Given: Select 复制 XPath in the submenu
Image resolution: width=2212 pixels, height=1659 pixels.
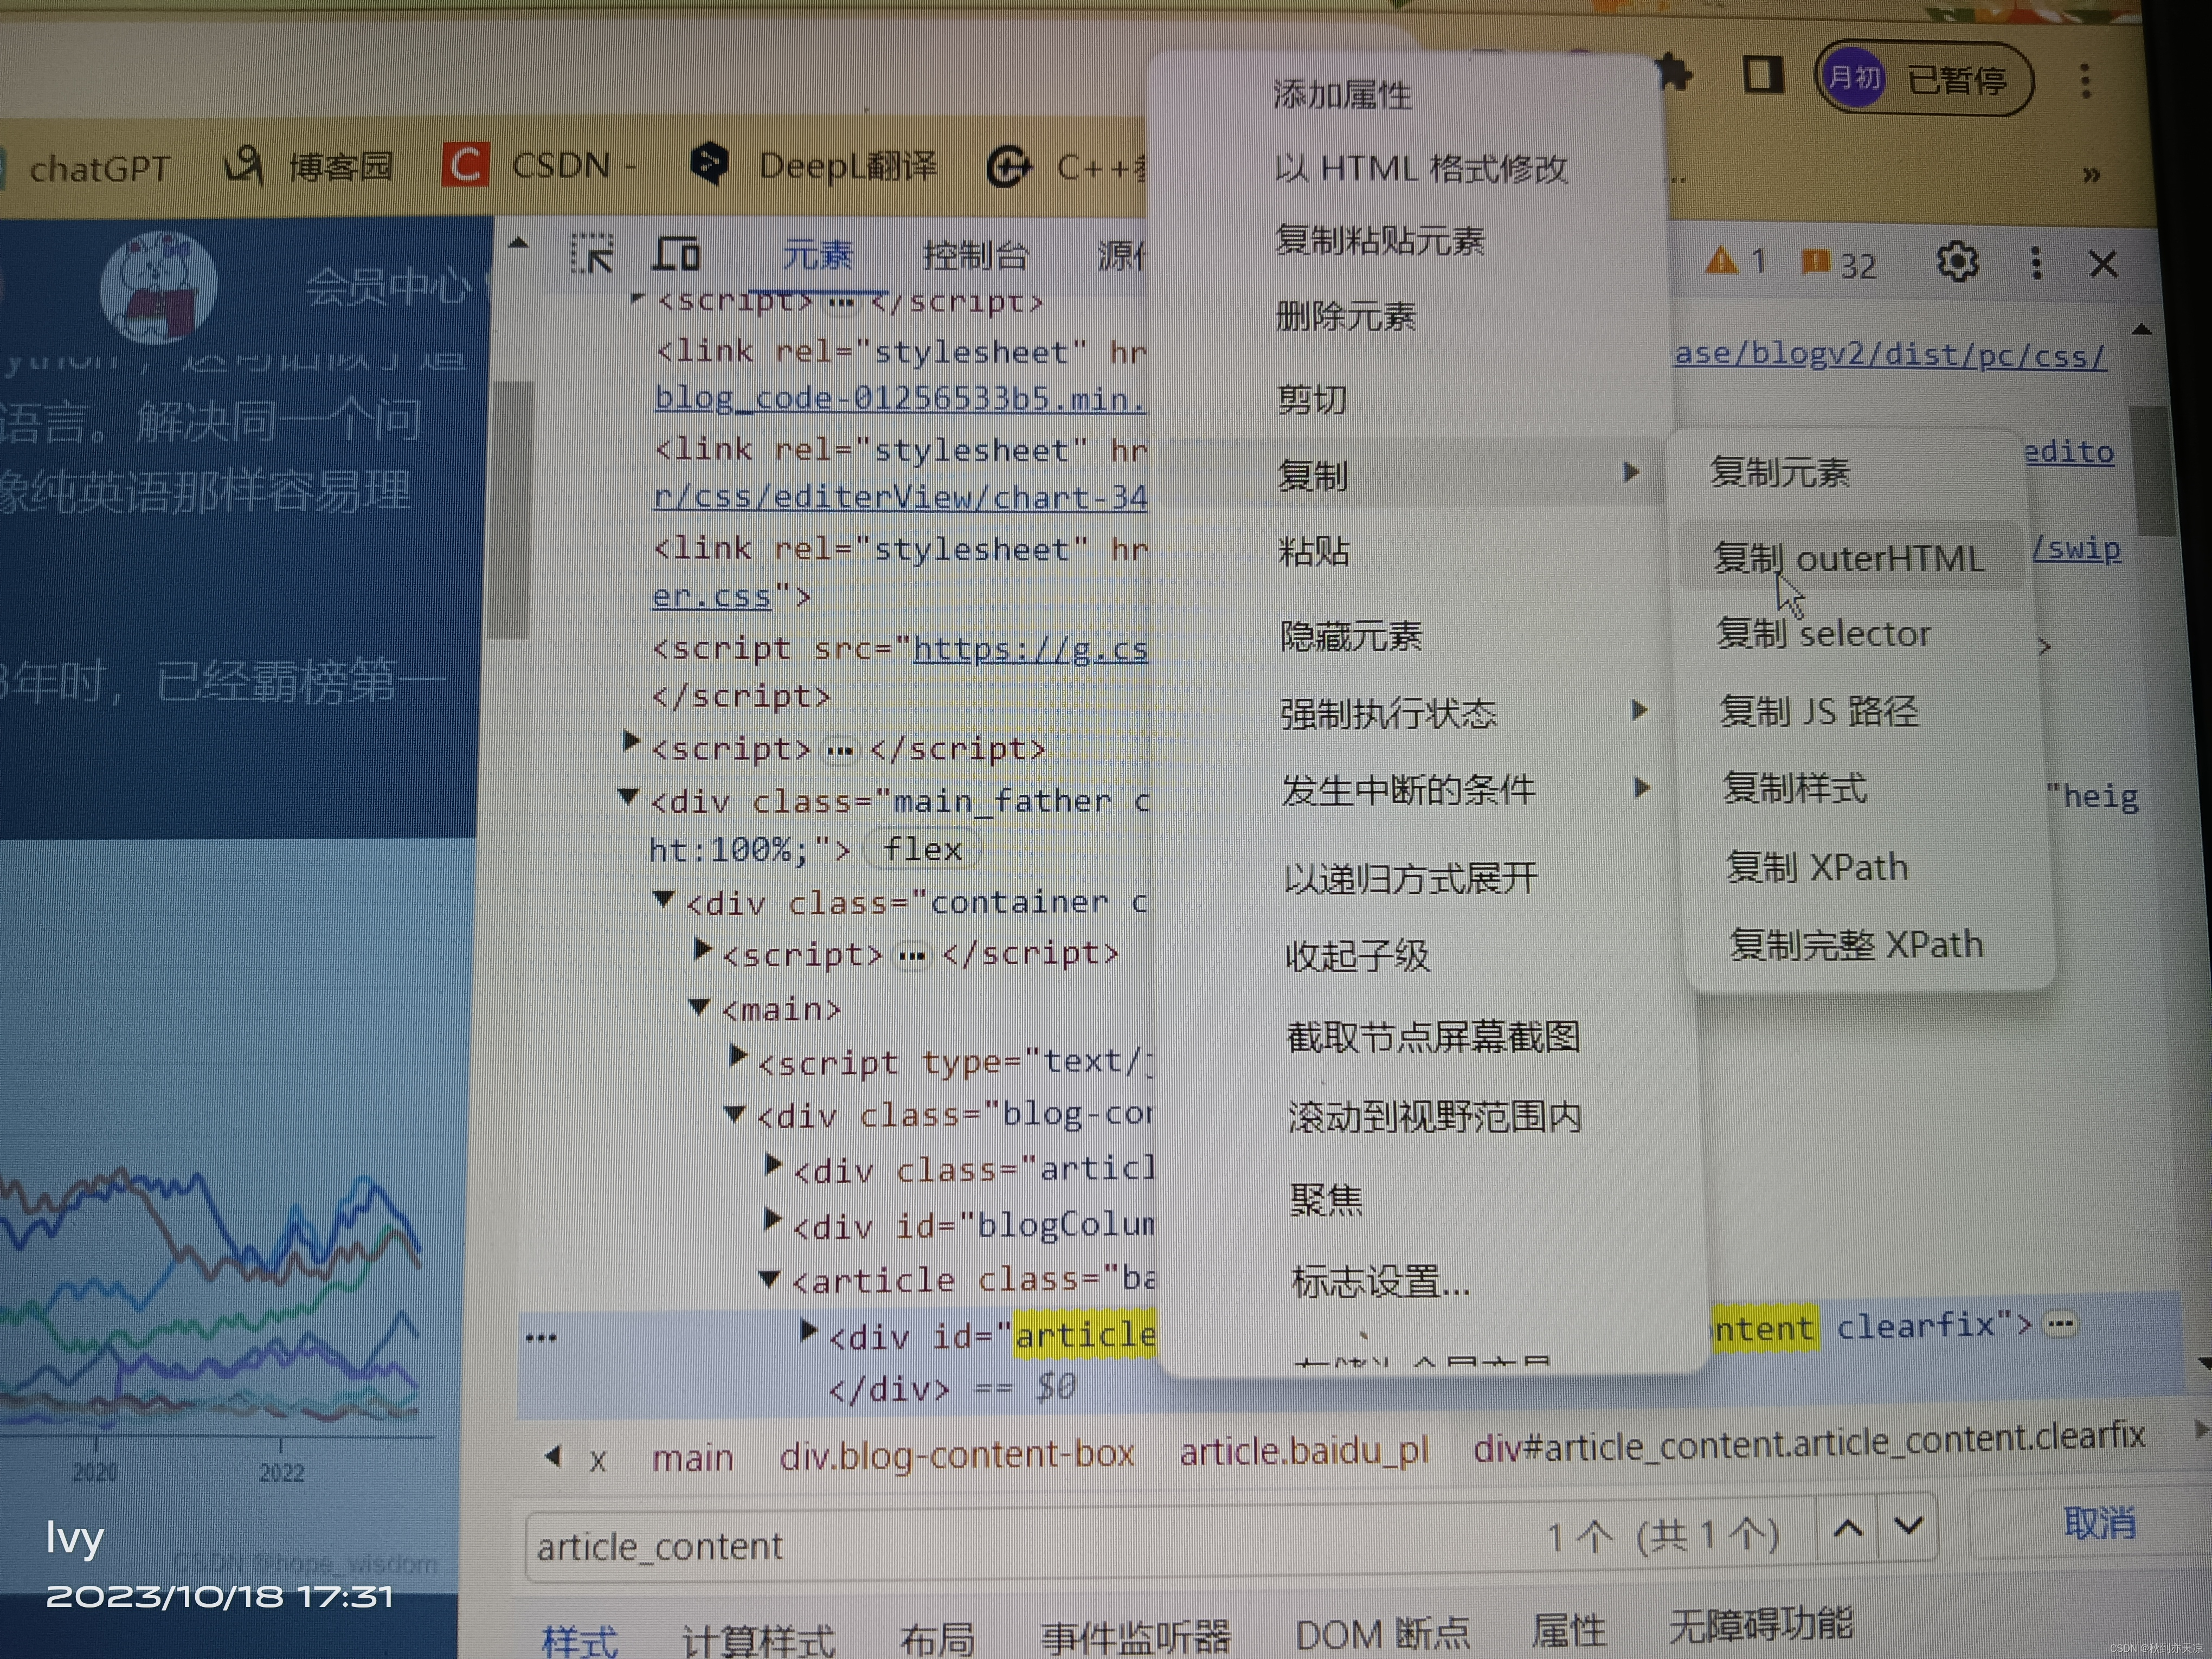Looking at the screenshot, I should pos(1817,867).
